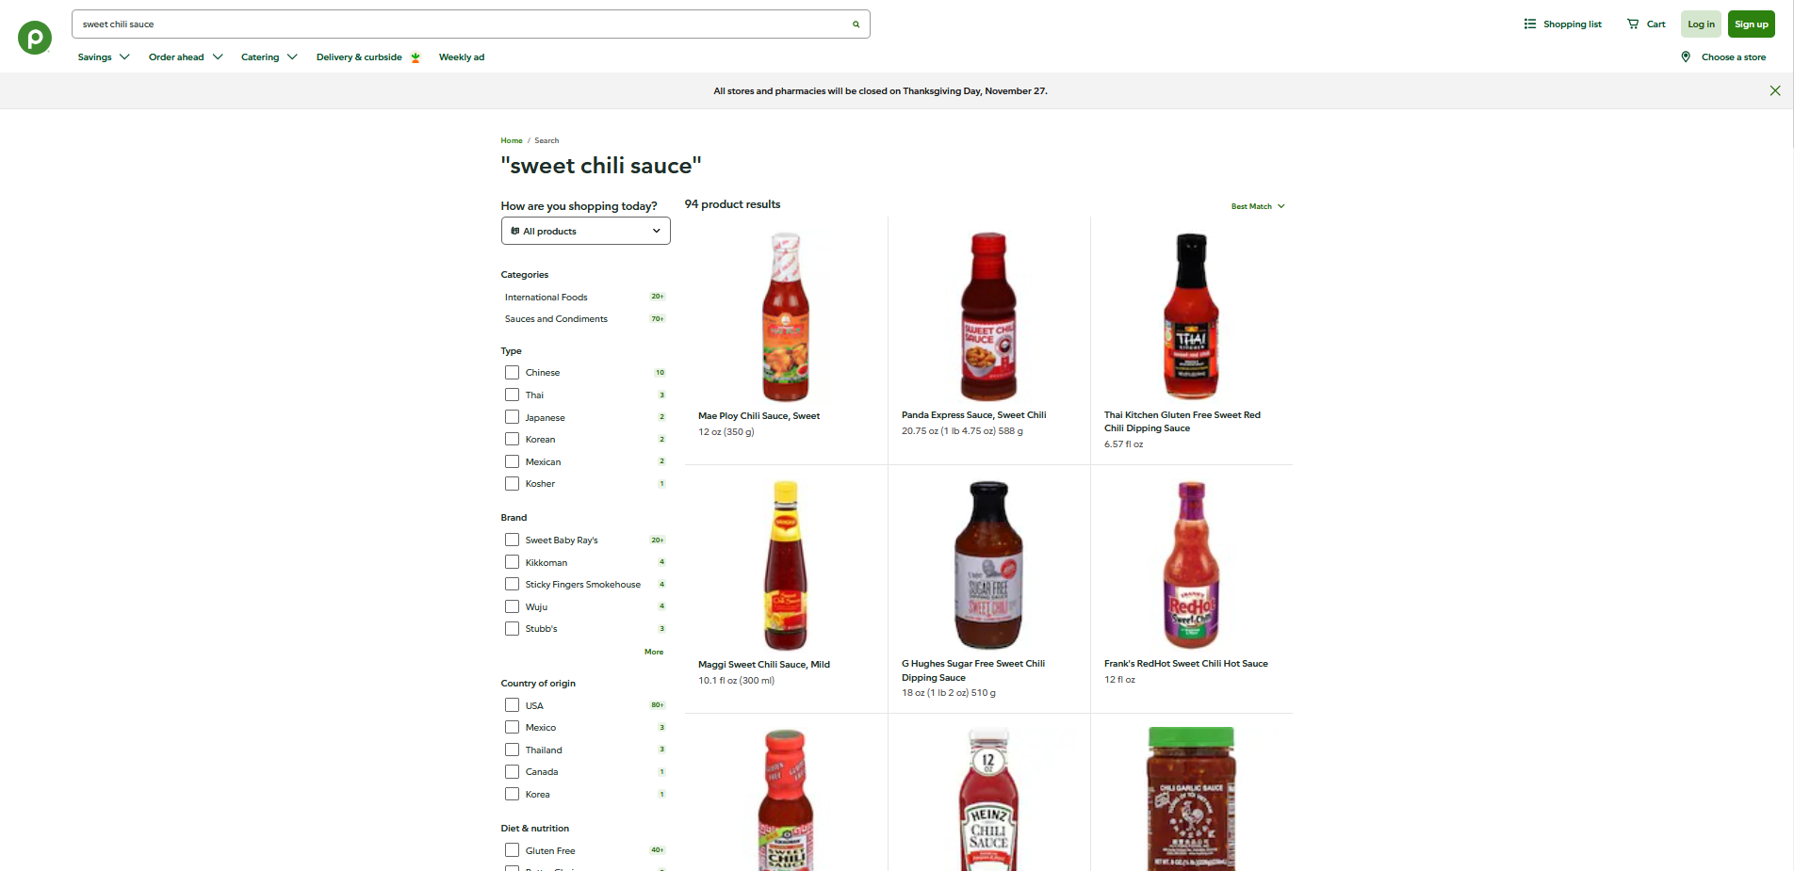Open Panda Express Sauce, Sweet Chili title
The height and width of the screenshot is (871, 1794).
(973, 415)
